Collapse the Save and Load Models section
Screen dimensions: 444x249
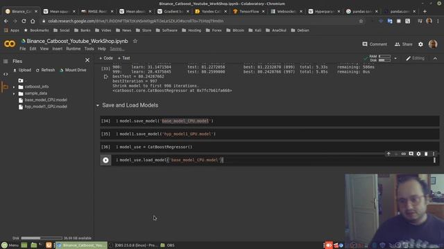(x=98, y=105)
